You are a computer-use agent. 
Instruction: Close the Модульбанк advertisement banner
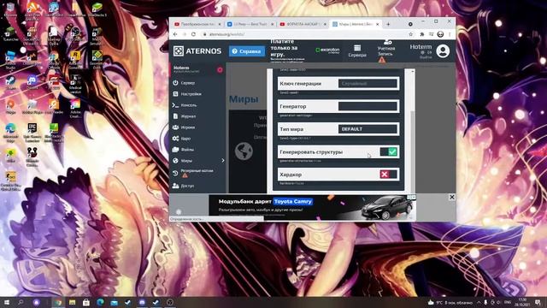pyautogui.click(x=452, y=198)
